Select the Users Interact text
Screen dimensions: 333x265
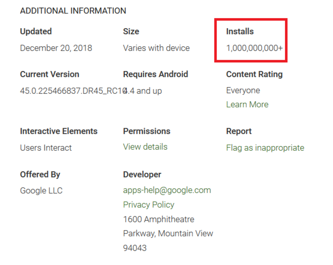click(46, 148)
